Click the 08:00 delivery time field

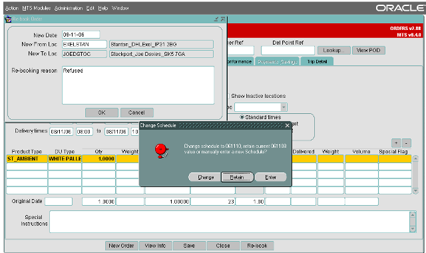pos(85,132)
